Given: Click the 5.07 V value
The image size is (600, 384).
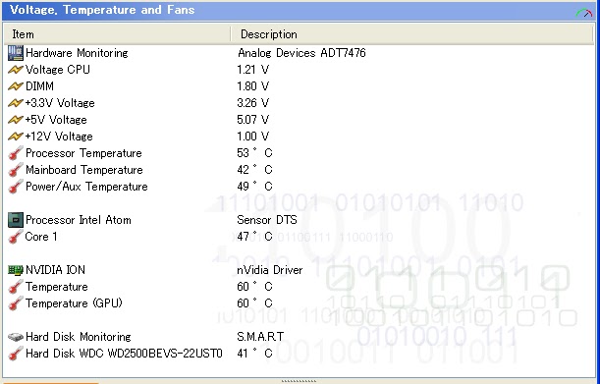Looking at the screenshot, I should tap(253, 120).
